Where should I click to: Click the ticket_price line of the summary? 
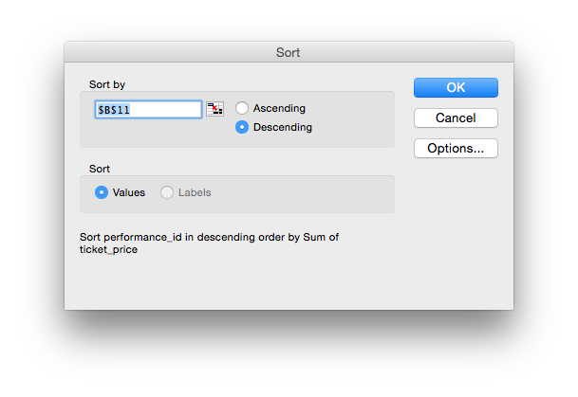click(108, 249)
